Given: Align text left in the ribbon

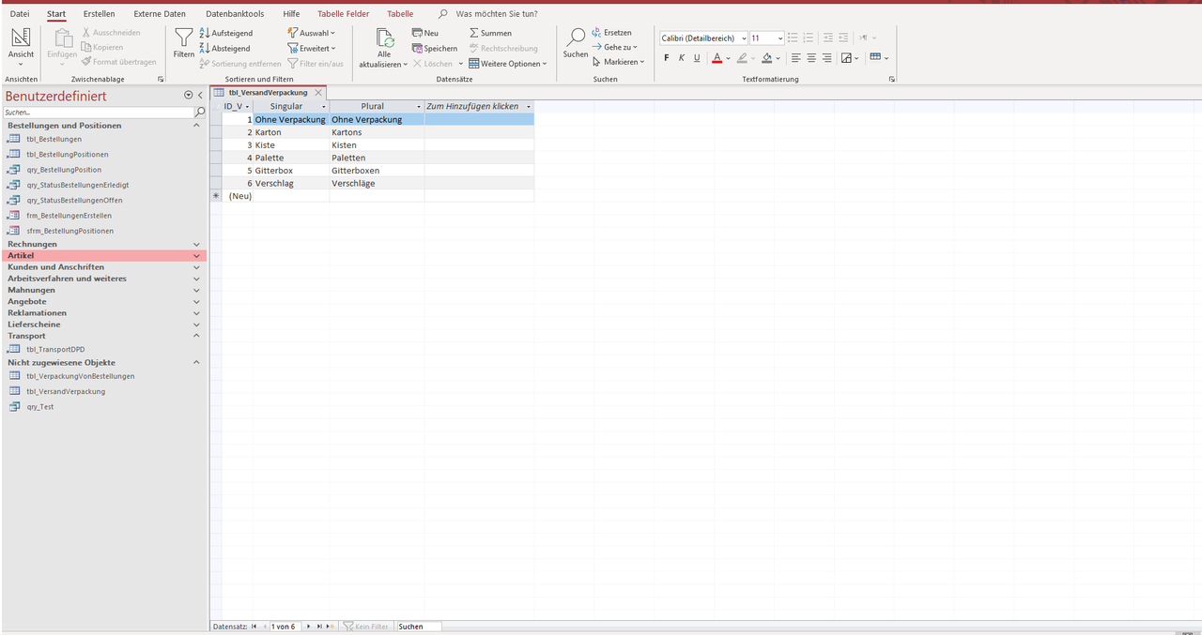Looking at the screenshot, I should (796, 57).
